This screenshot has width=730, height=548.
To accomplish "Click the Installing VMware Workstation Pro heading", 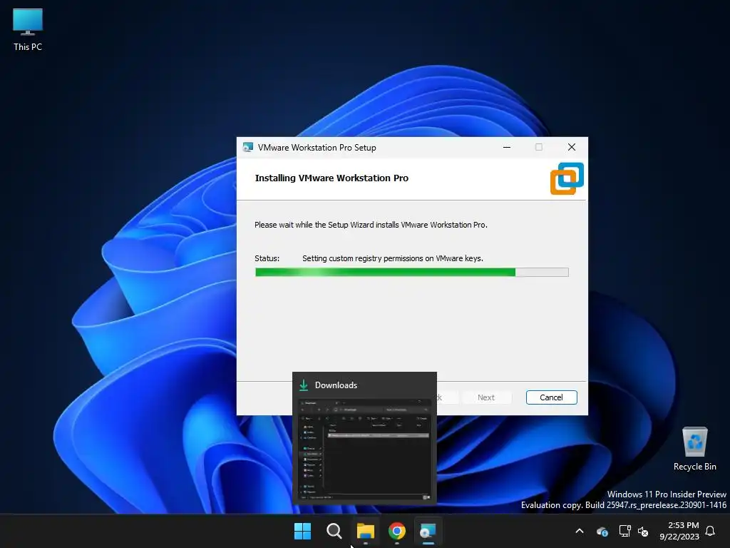I will [331, 178].
